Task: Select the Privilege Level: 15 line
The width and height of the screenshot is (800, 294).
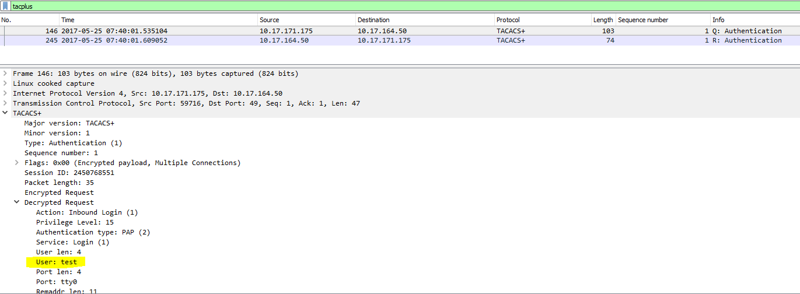Action: (x=75, y=222)
